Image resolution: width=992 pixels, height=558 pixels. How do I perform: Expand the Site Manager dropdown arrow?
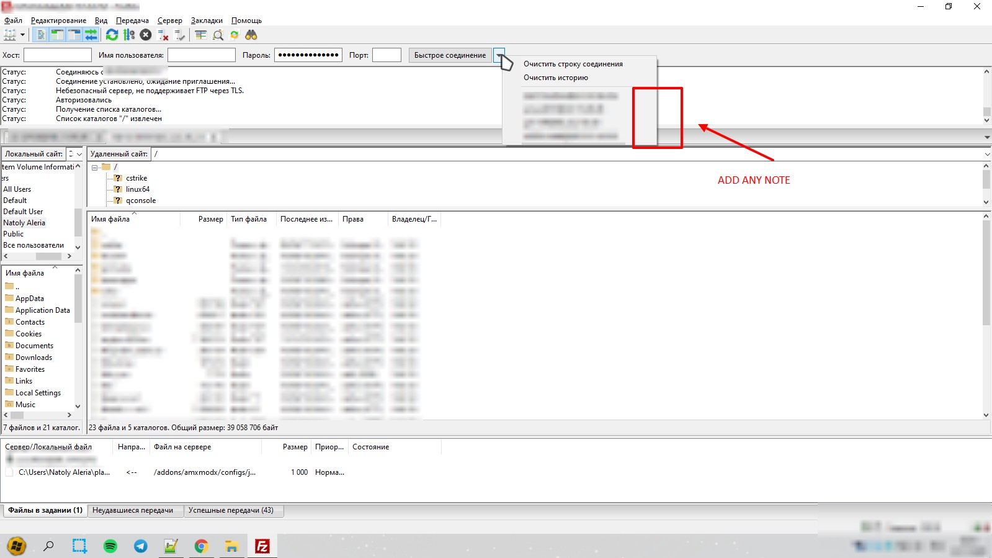22,35
